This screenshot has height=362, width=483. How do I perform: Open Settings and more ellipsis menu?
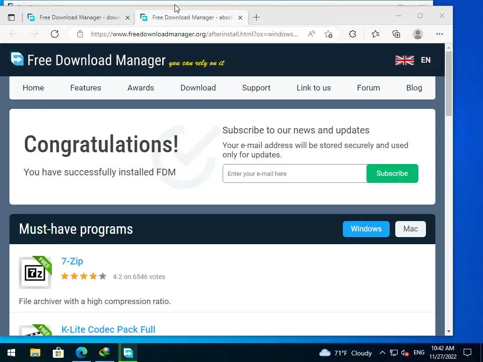(x=440, y=34)
